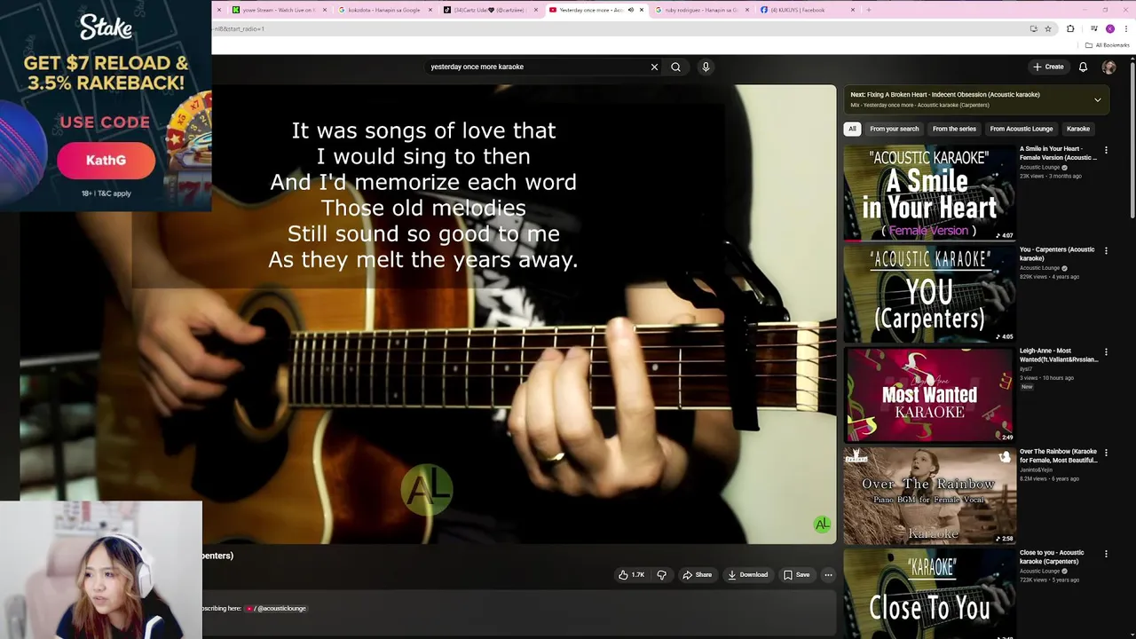Start voice search with the microphone icon
Screen dimensions: 1136x639
coord(706,67)
